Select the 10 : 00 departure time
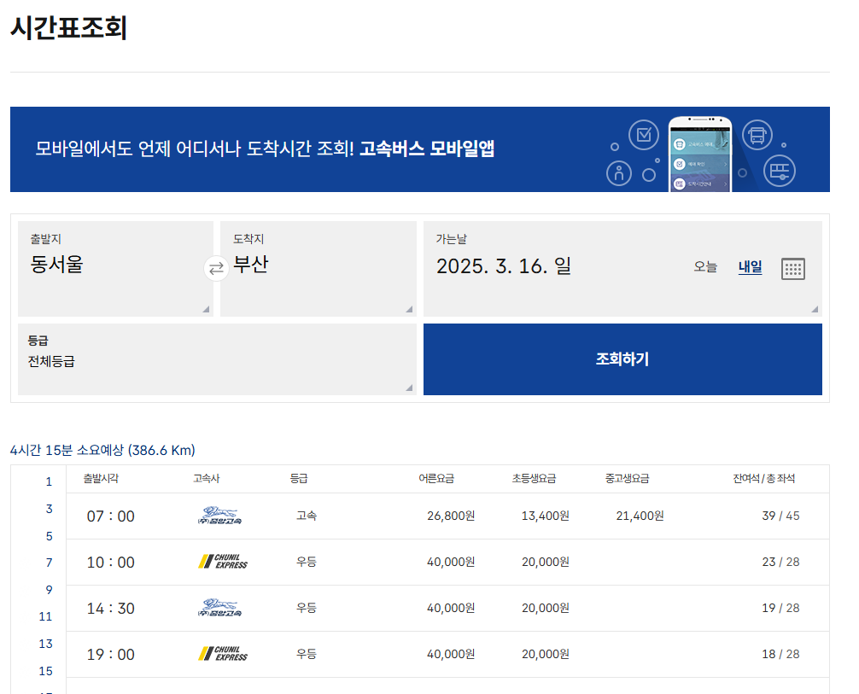Screen dimensions: 859x694 click(111, 562)
